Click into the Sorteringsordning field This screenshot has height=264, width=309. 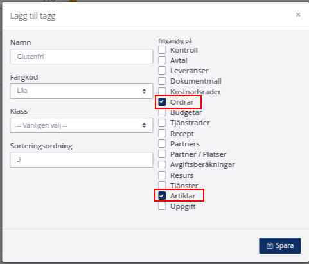point(82,159)
